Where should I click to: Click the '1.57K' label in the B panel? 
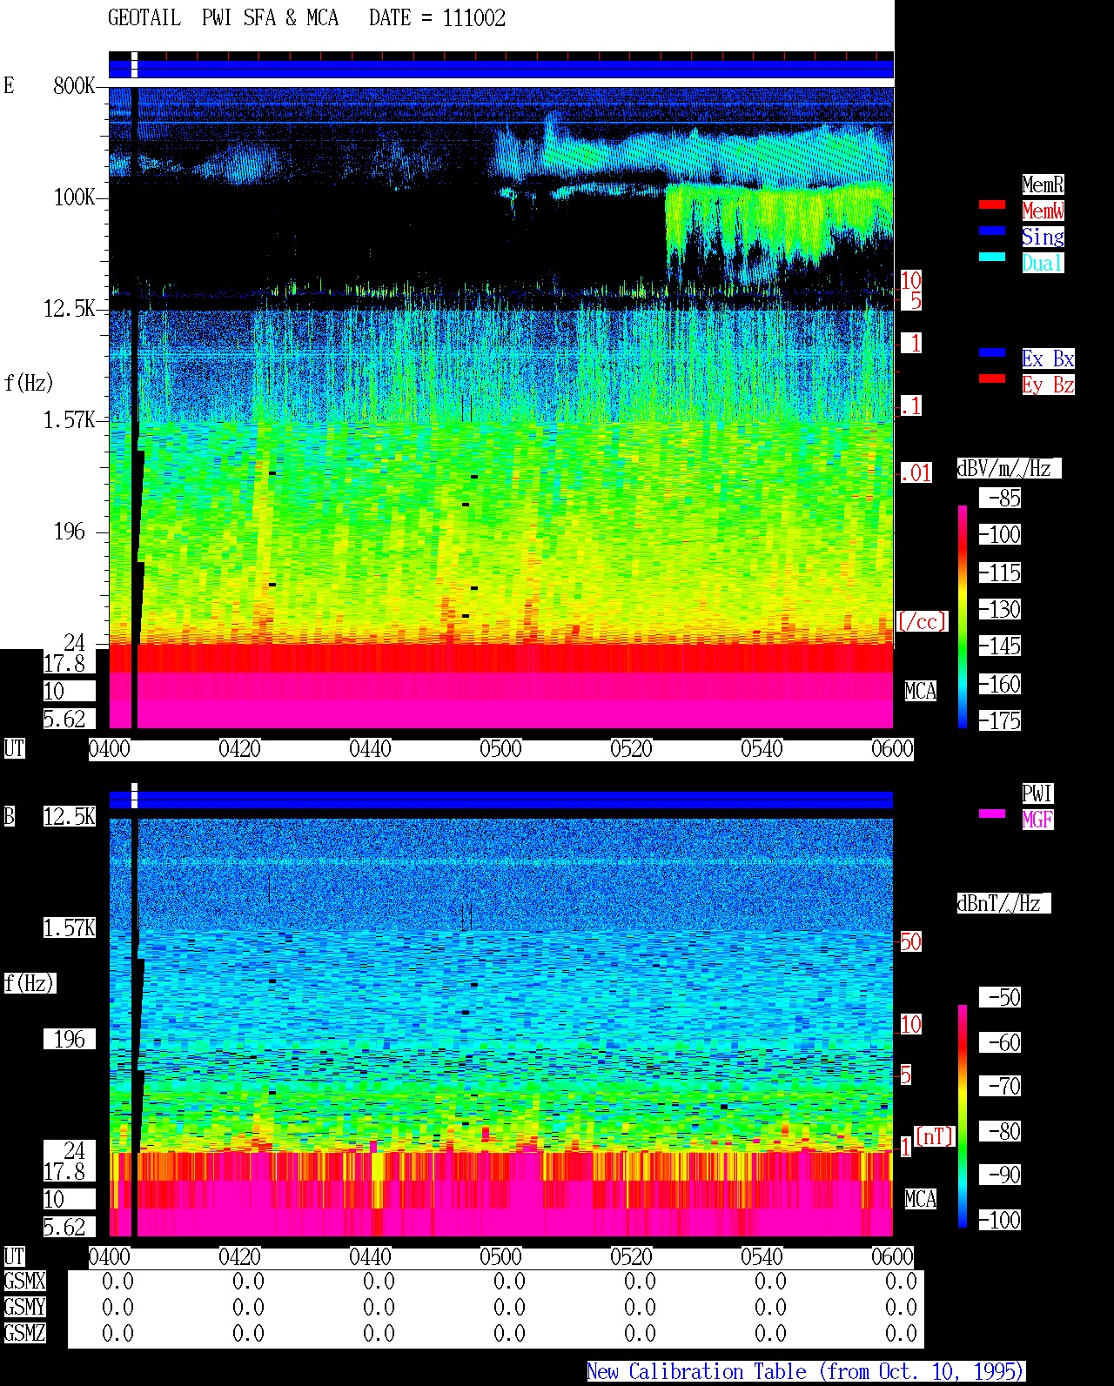69,928
